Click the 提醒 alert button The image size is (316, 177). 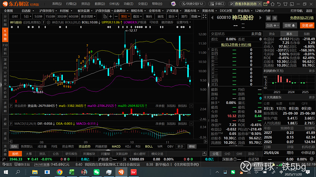tap(290, 26)
